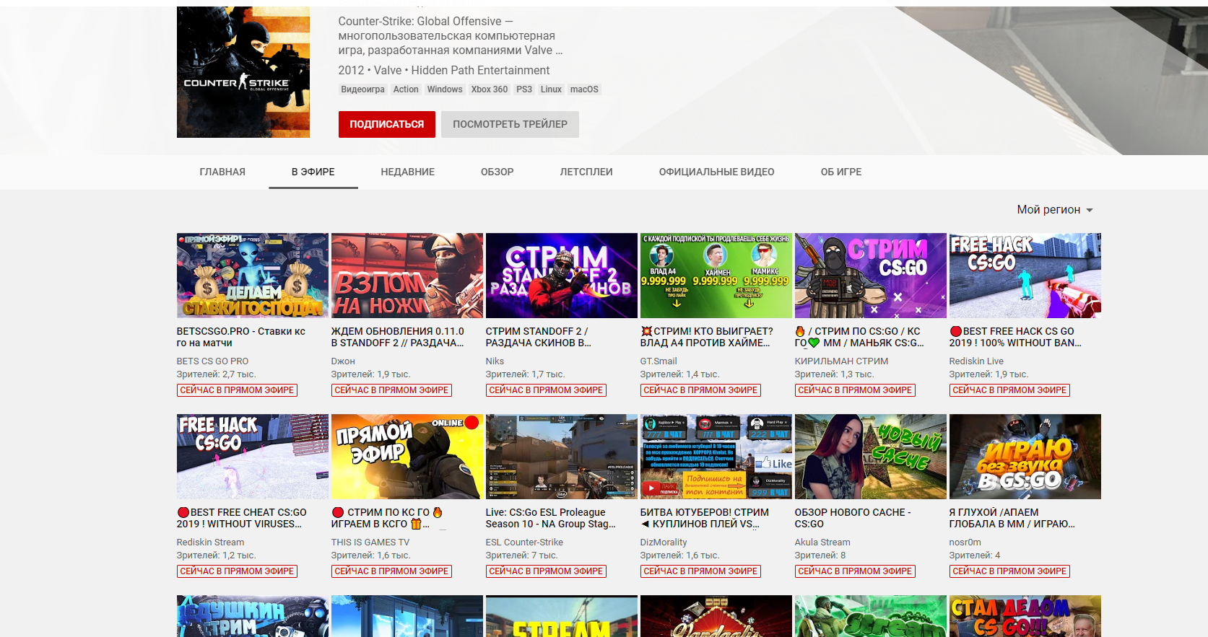Select the ЛЕТСПЛЕИ tab
This screenshot has height=637, width=1208.
(586, 172)
